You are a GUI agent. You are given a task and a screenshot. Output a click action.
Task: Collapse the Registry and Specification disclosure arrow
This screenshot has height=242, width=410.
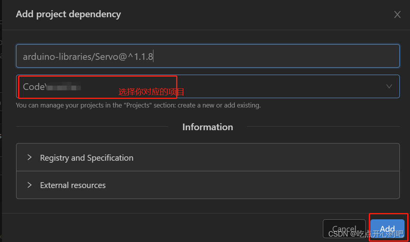pyautogui.click(x=29, y=158)
